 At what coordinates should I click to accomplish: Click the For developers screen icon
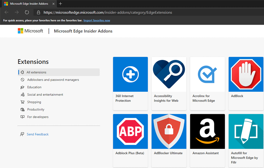[x=22, y=117]
